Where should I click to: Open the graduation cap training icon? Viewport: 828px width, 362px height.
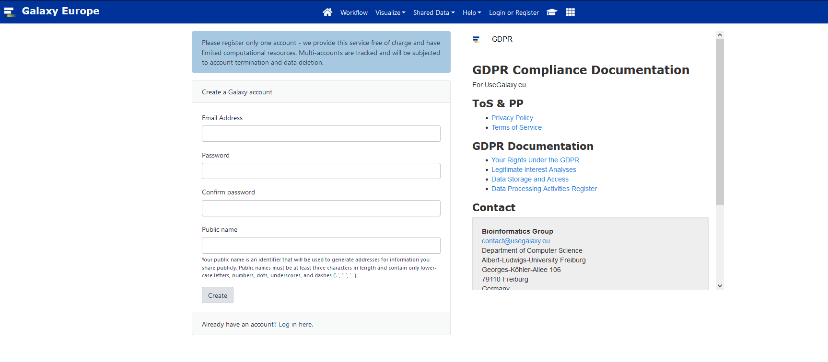(552, 12)
